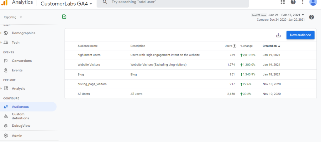Click the 2,150 users value
The height and width of the screenshot is (142, 321).
[231, 94]
